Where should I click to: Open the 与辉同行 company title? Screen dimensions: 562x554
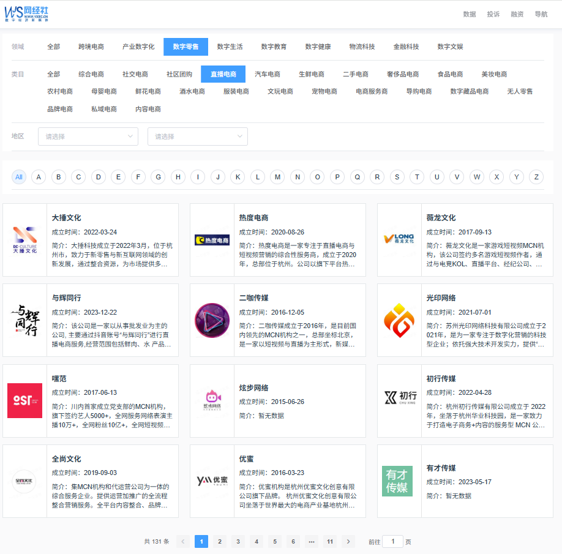pos(66,298)
